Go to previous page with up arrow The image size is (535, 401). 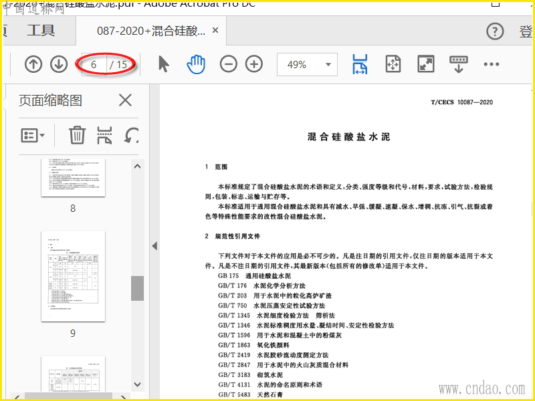33,64
